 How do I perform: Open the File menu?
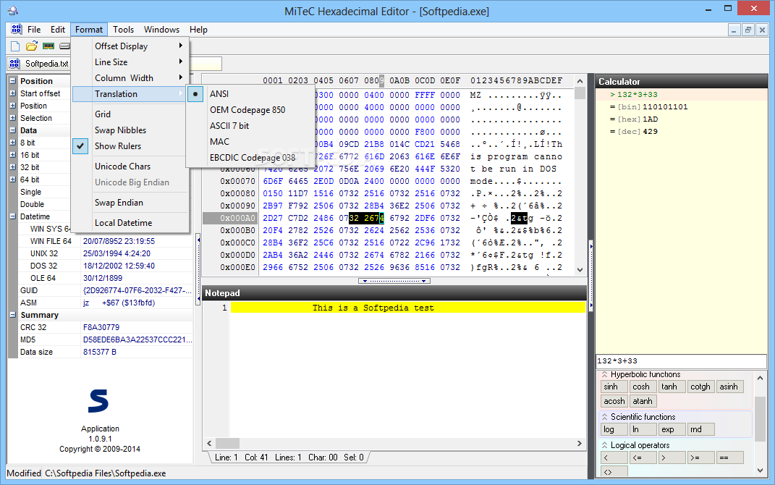tap(34, 30)
